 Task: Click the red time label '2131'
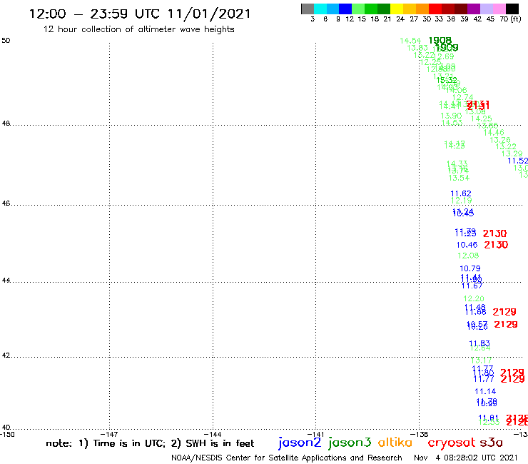click(478, 106)
